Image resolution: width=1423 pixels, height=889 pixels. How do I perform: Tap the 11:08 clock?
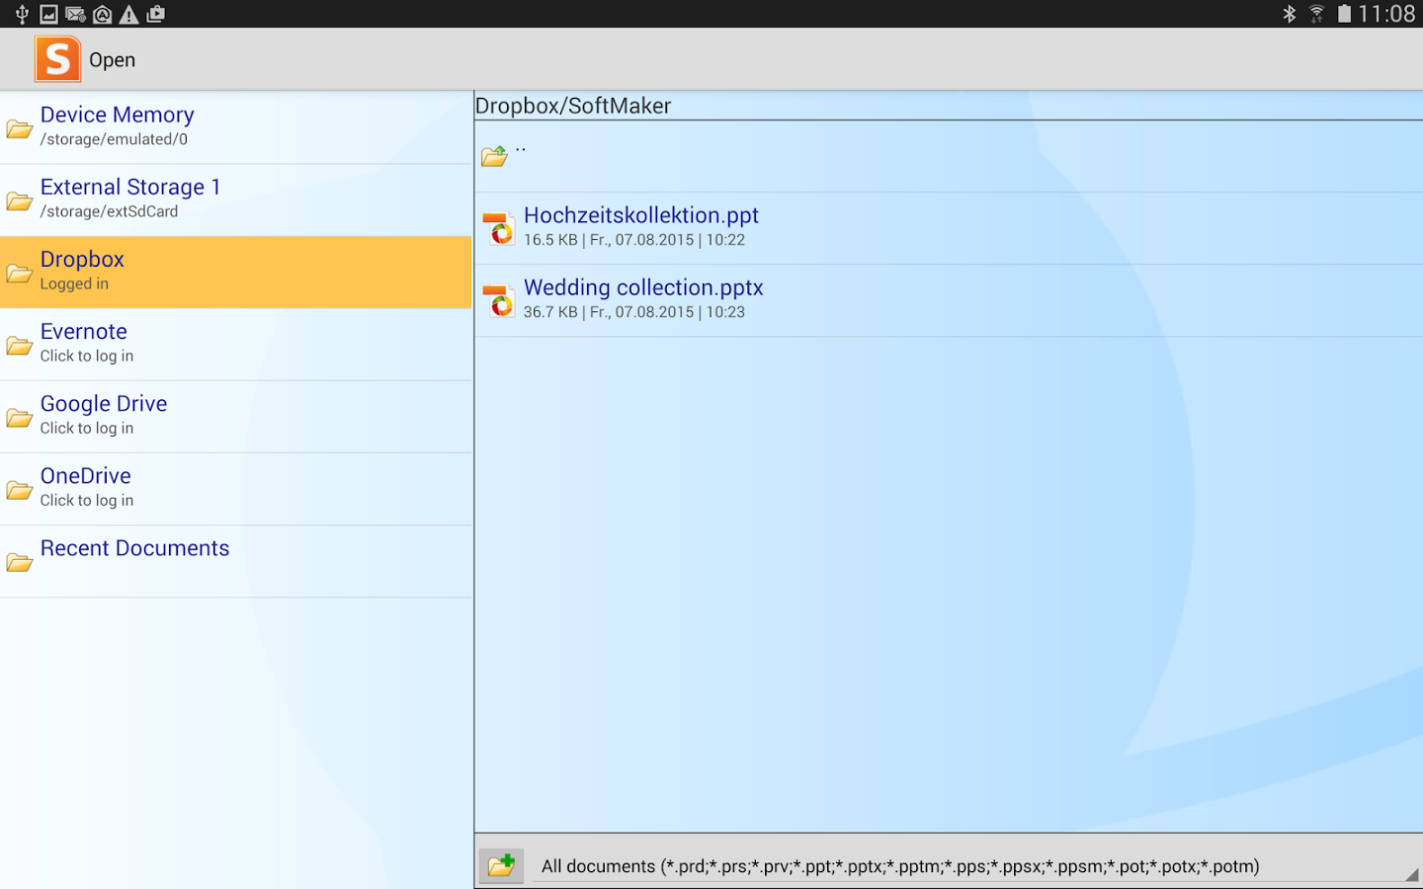(1386, 14)
